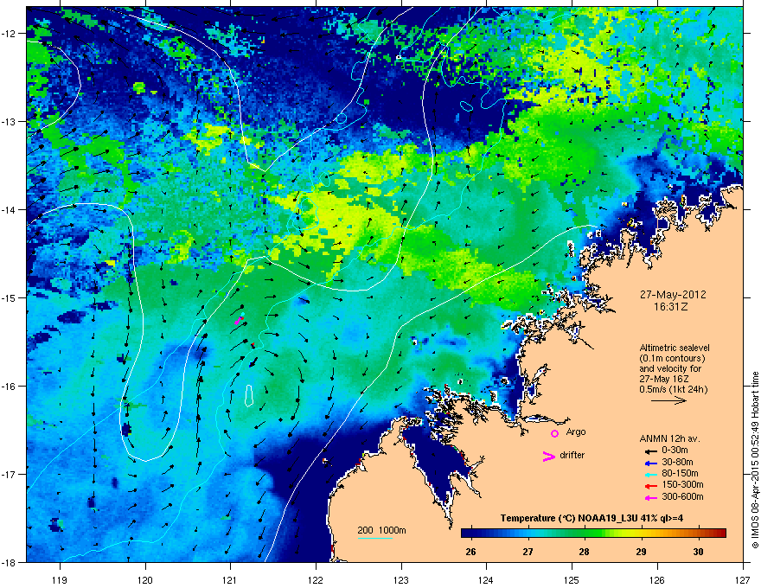The width and height of the screenshot is (761, 588).
Task: Click the 80-150m depth label
Action: (680, 474)
